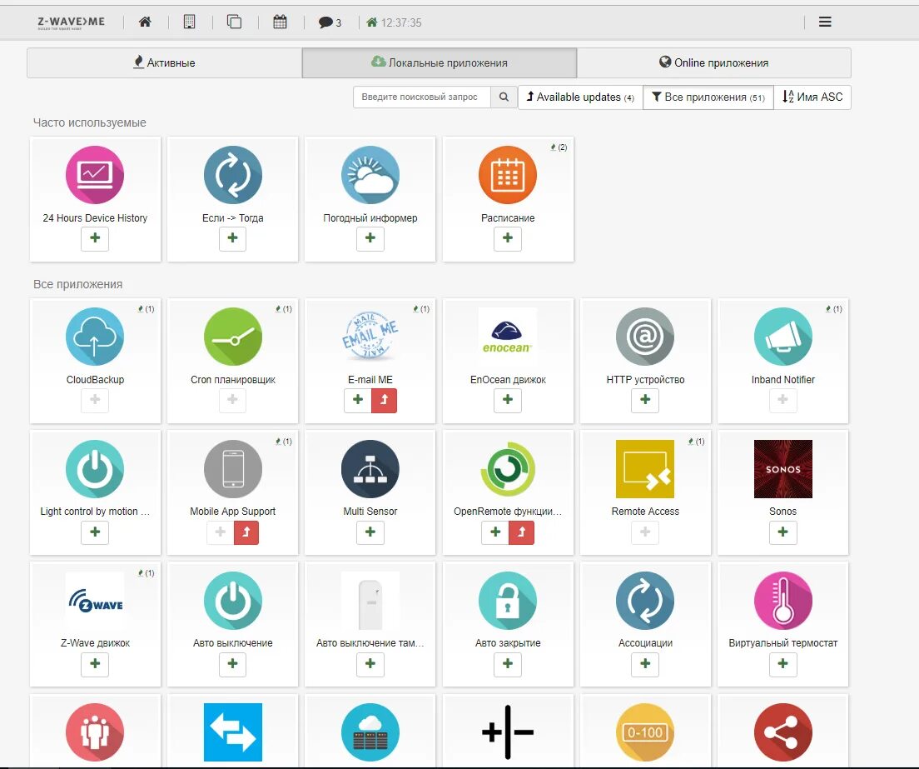Focus the search query input field

point(422,97)
